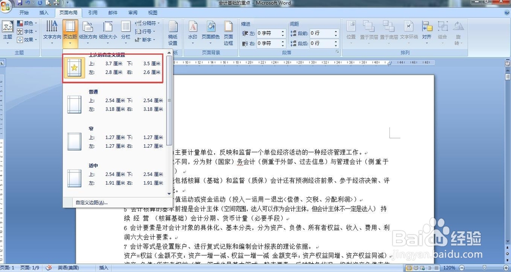
Task: Open 页面颜色 page color menu
Action: pos(211,32)
